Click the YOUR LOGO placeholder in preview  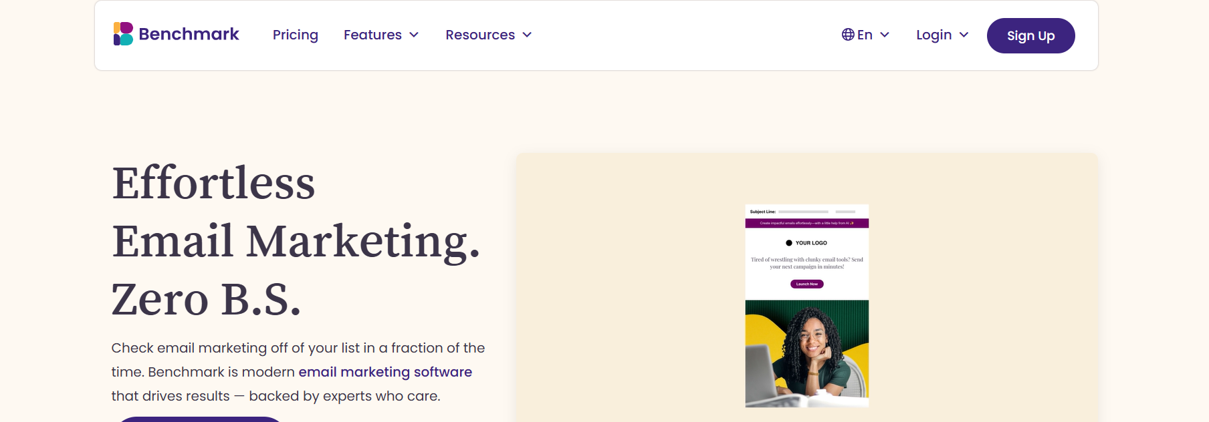click(x=806, y=243)
